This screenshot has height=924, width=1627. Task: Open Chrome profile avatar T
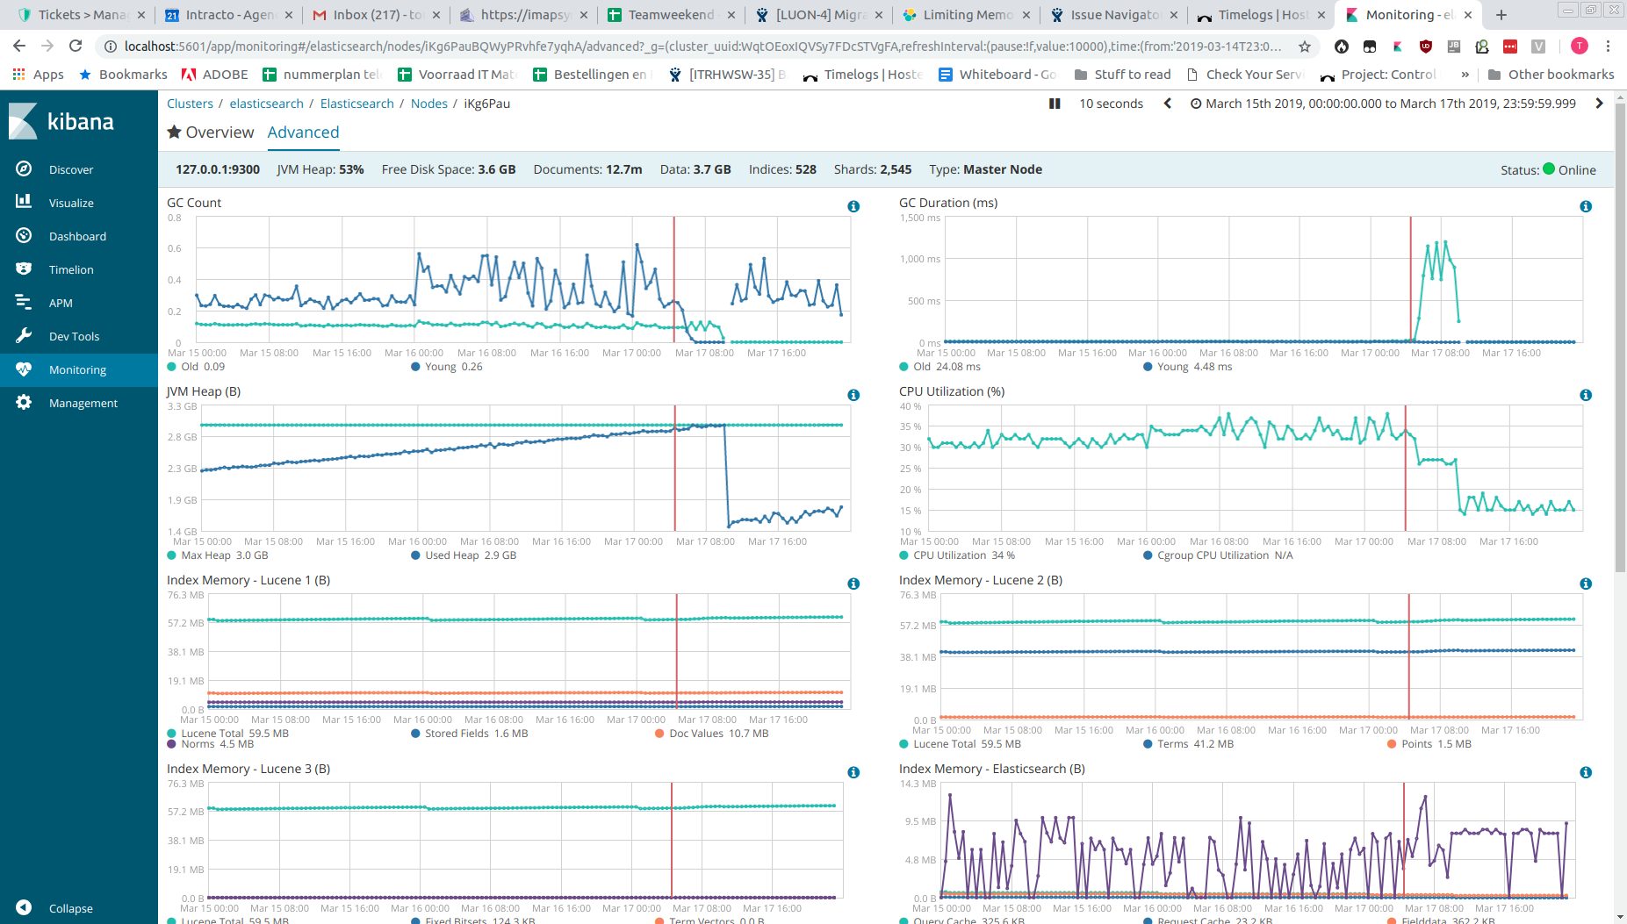pos(1580,47)
